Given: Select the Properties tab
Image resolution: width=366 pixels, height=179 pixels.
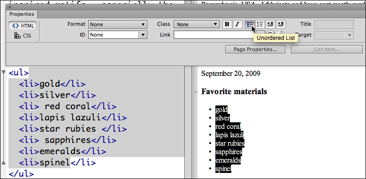Looking at the screenshot, I should (22, 14).
